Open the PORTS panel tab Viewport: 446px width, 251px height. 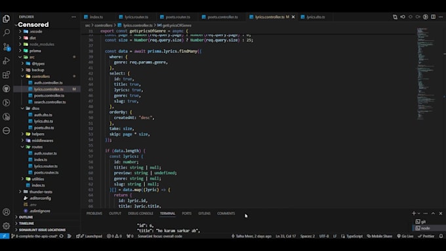(186, 213)
